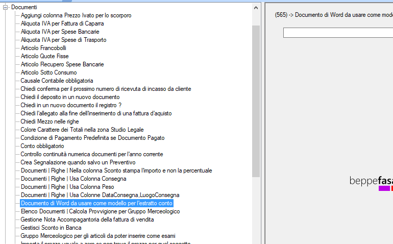
Task: Select 'Elenco Documenti | Calcola Provvigione' entry
Action: (x=100, y=211)
